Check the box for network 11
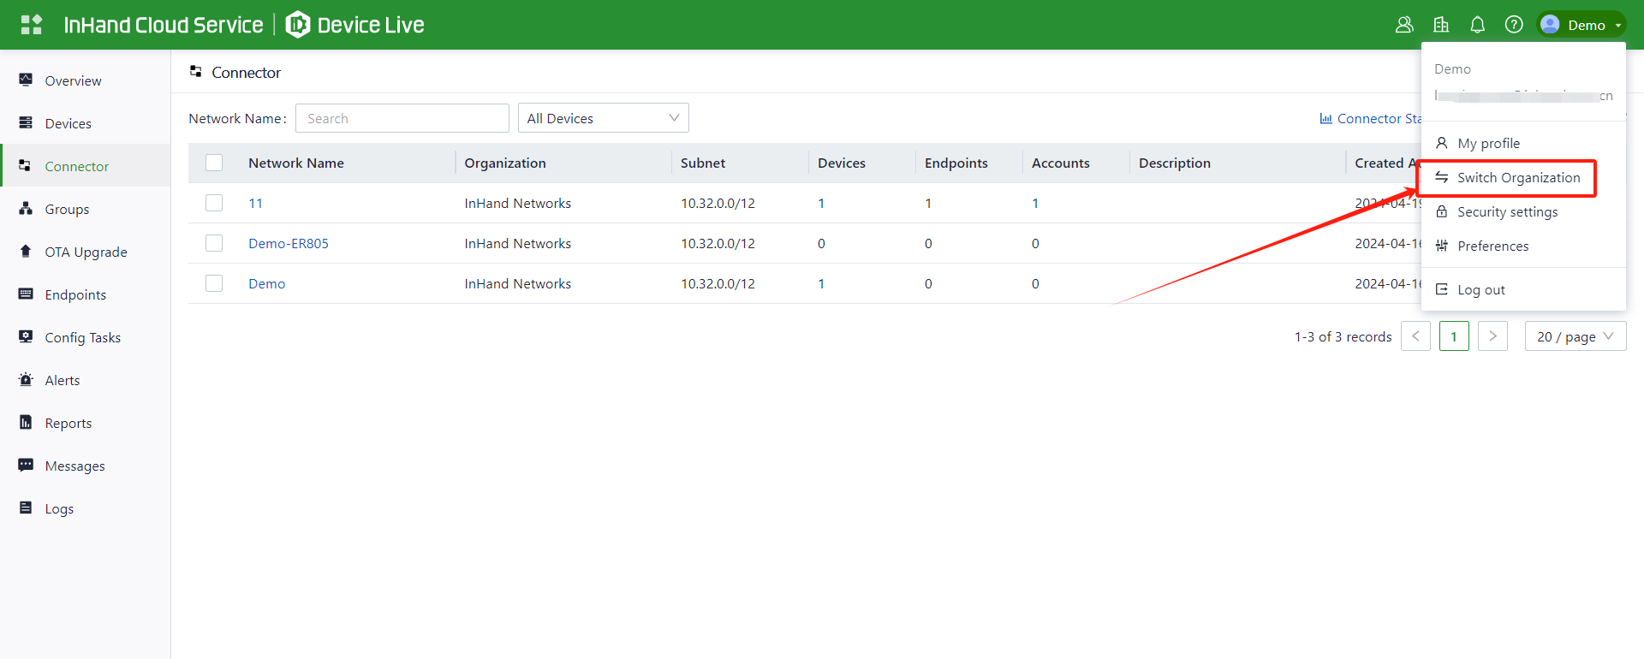1644x659 pixels. [214, 203]
